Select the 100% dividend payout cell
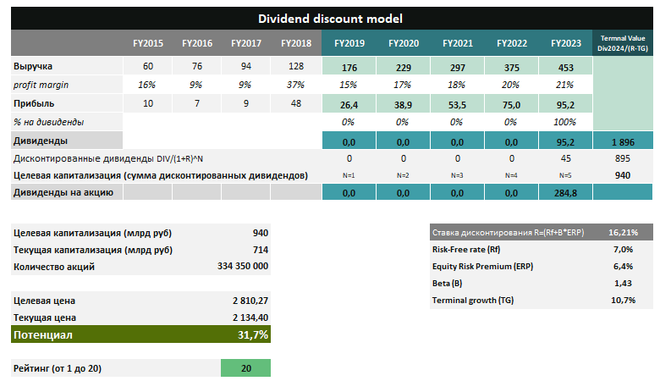 565,122
